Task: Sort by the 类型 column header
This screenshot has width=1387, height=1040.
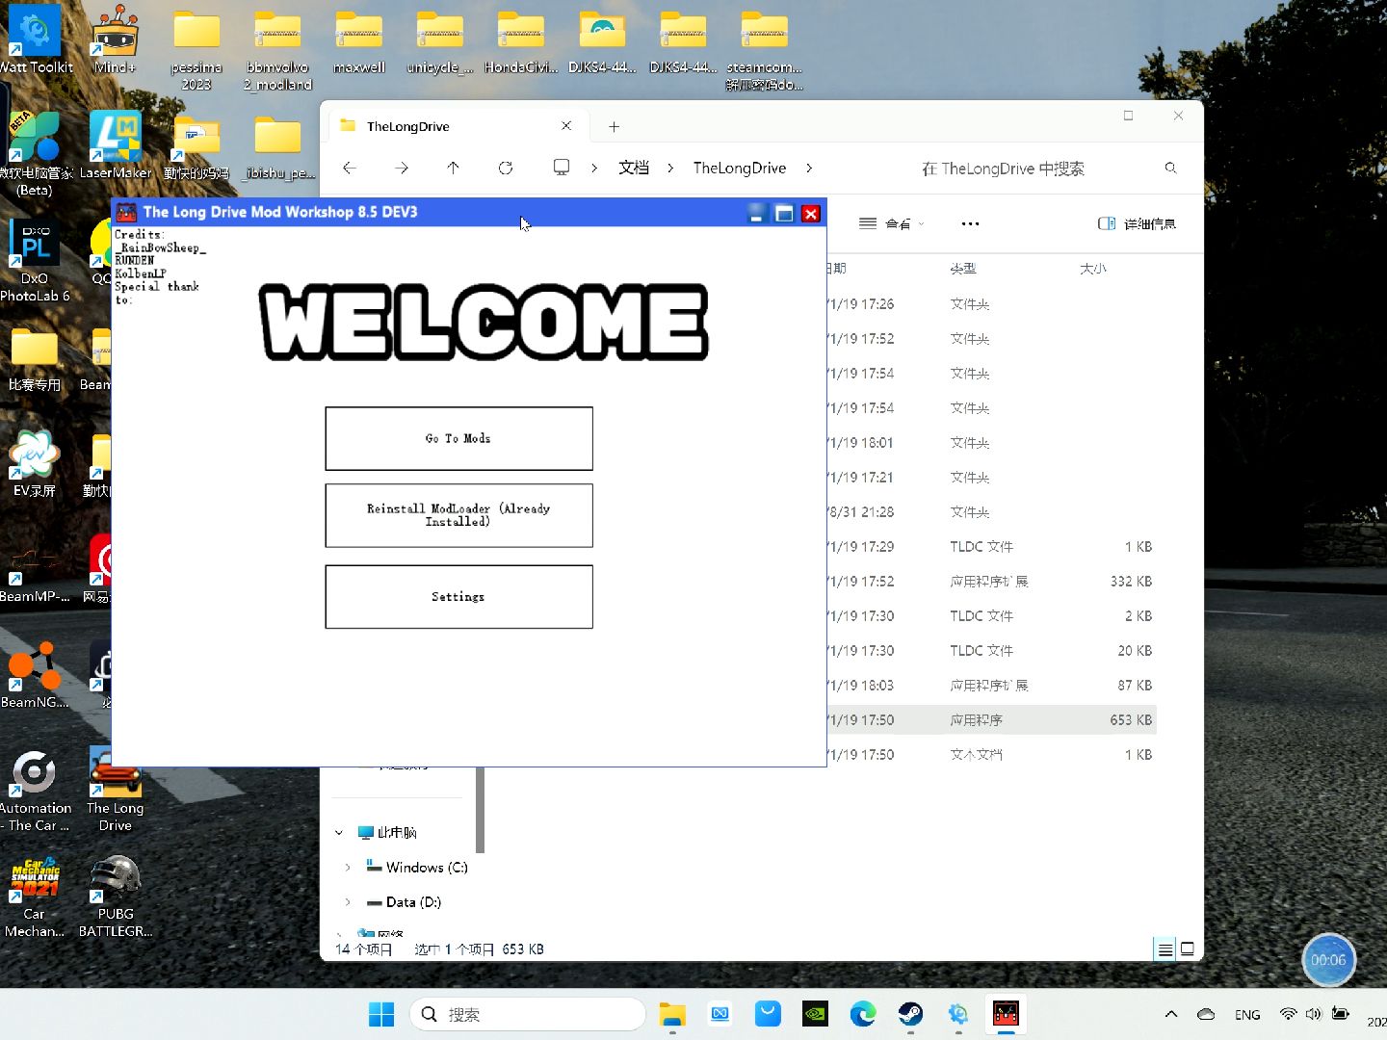Action: pos(963,269)
